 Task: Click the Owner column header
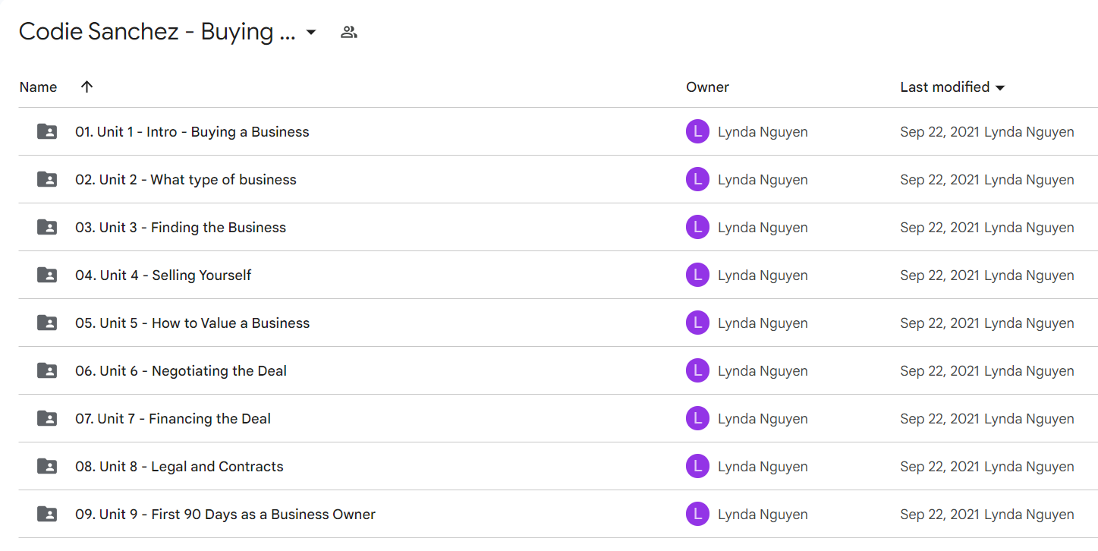(x=707, y=87)
